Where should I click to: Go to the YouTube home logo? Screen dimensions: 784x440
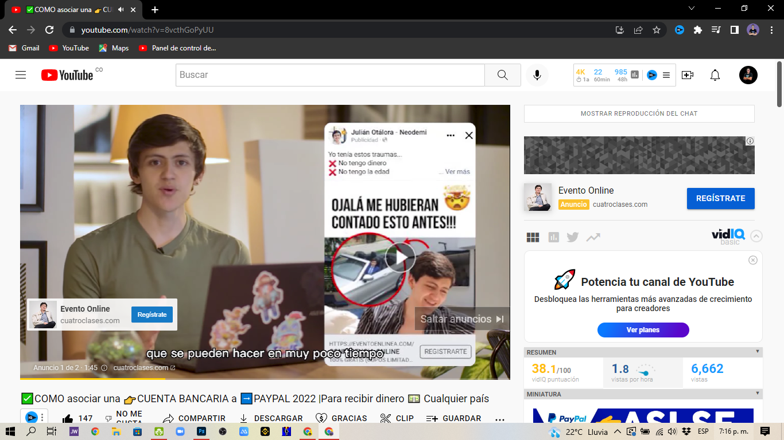[67, 75]
